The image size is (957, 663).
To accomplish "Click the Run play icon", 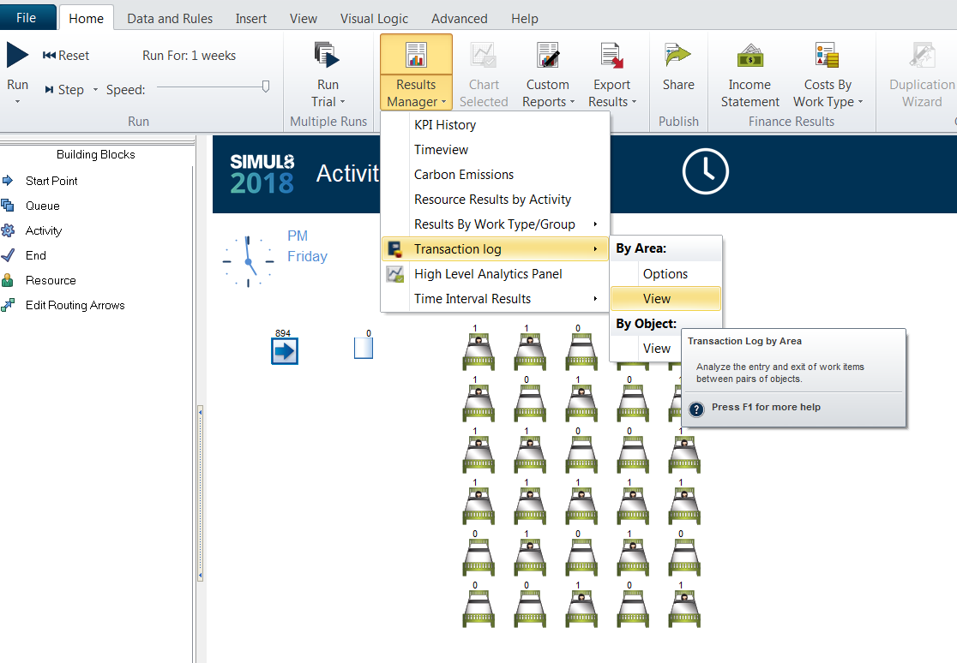I will pyautogui.click(x=17, y=55).
